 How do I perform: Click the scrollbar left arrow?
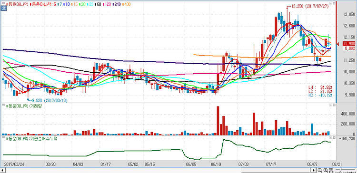(x=3, y=170)
